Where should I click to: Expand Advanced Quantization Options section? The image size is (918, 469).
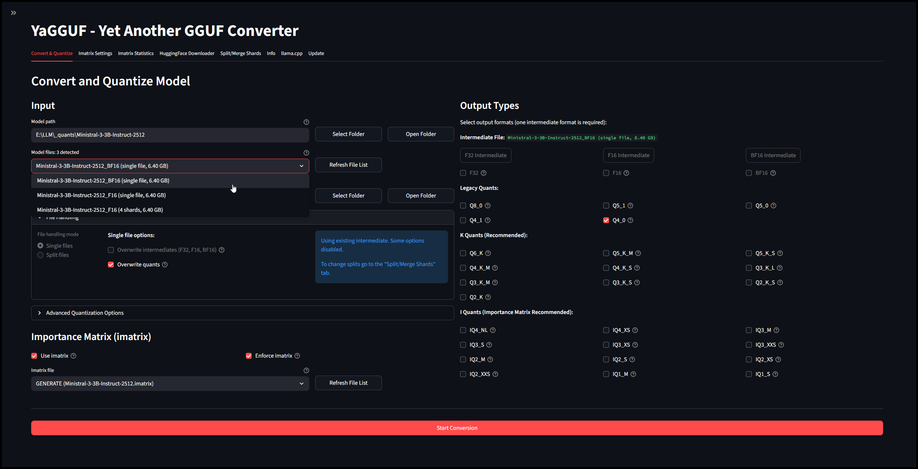(x=84, y=313)
